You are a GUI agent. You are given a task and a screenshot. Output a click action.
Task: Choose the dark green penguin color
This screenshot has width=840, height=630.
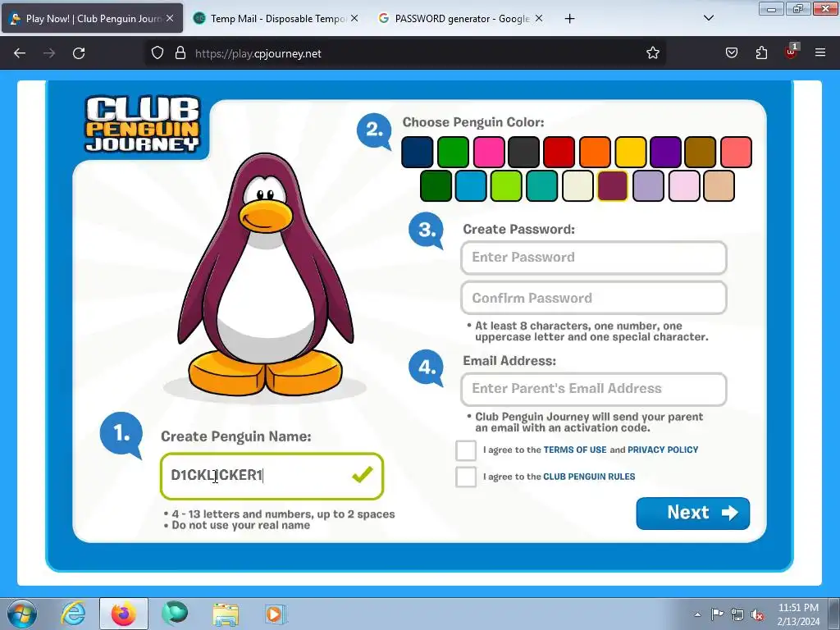(436, 186)
